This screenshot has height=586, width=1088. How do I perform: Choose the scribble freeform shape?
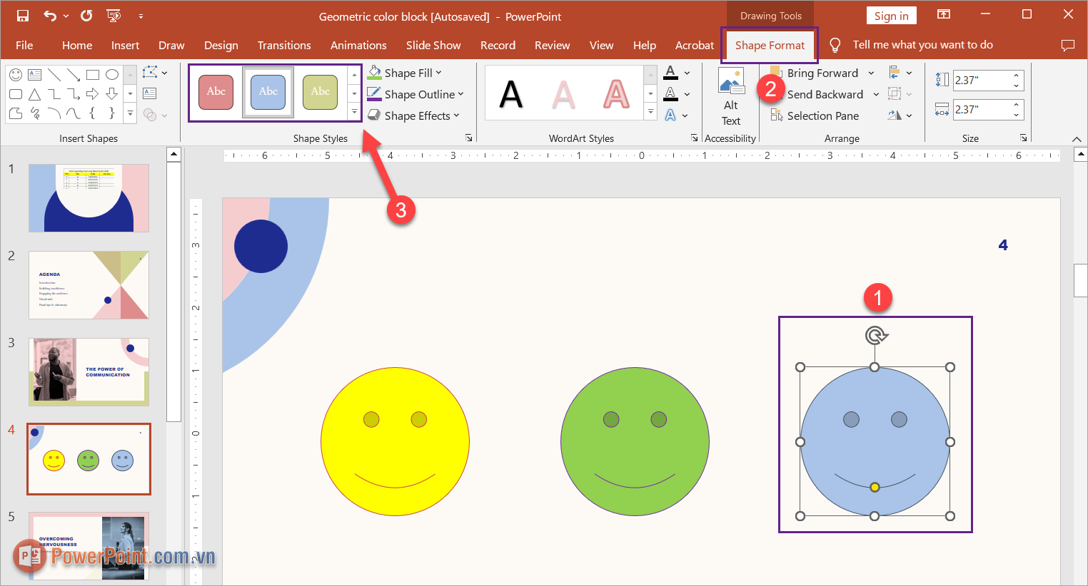tap(34, 113)
